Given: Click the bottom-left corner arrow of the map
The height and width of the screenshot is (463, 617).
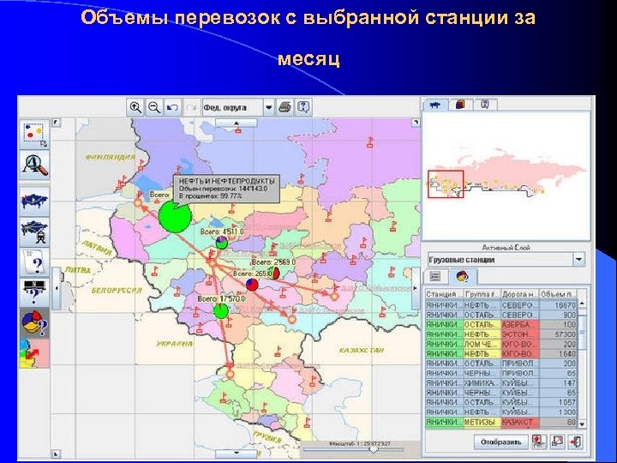Looking at the screenshot, I should point(57,454).
